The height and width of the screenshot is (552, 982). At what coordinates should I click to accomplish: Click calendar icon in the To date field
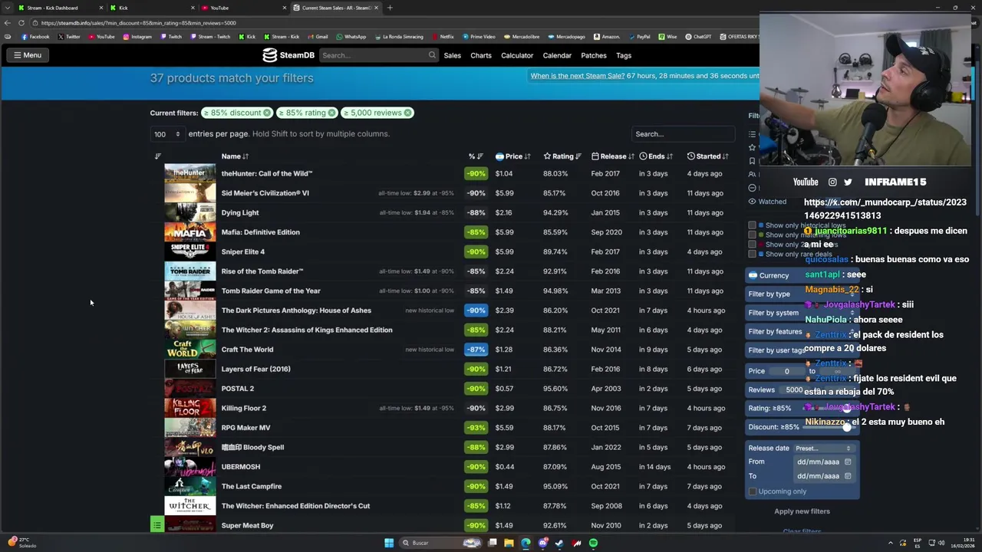point(848,476)
